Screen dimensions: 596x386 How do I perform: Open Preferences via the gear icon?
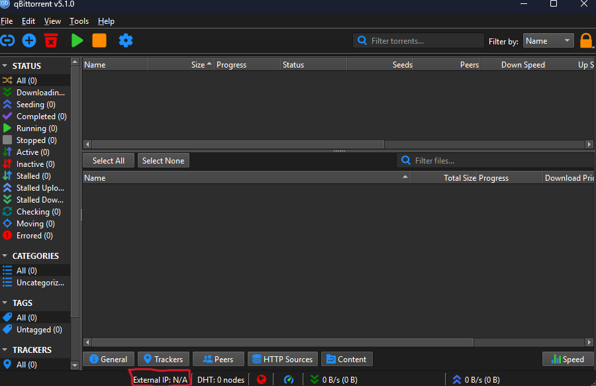click(x=126, y=40)
